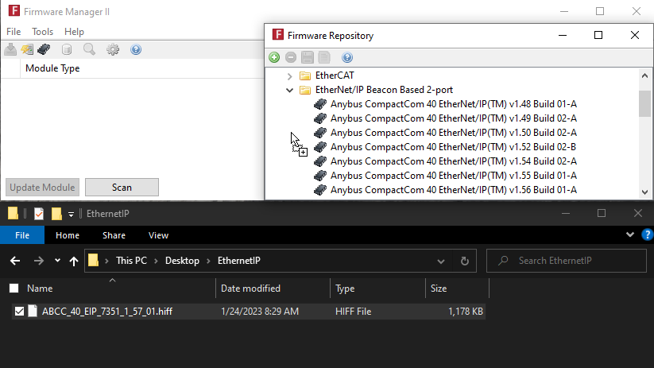The width and height of the screenshot is (654, 368).
Task: Select Anybus CompactCom 40 v1.52 Build 02-B row
Action: [x=454, y=147]
